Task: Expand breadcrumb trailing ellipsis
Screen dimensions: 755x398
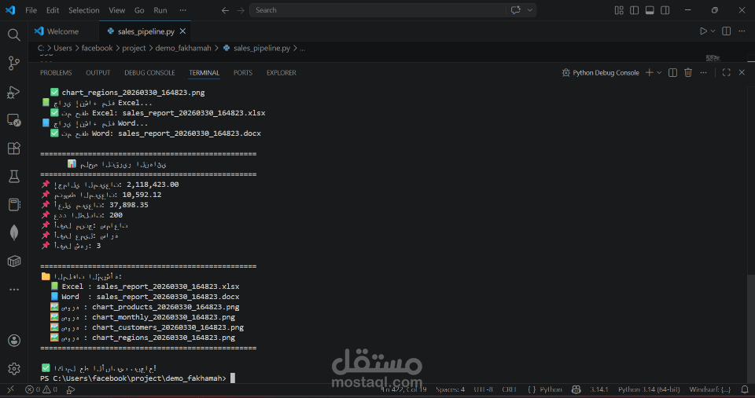Action: click(302, 48)
